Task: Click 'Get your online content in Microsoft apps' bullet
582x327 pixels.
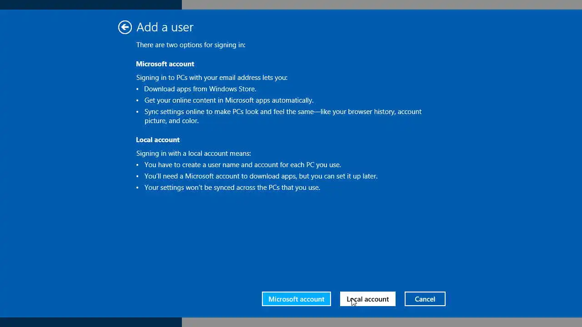Action: click(229, 100)
